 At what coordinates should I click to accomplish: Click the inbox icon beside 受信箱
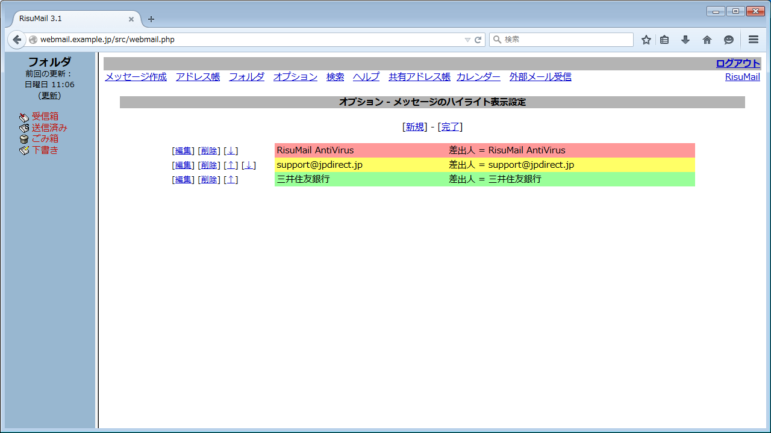24,117
